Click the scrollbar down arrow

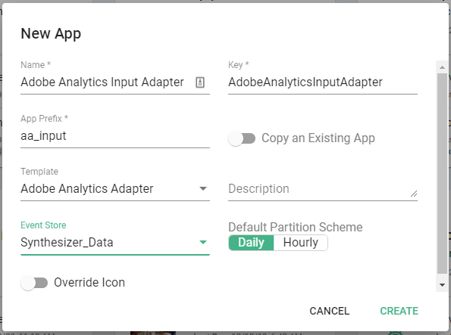(442, 285)
